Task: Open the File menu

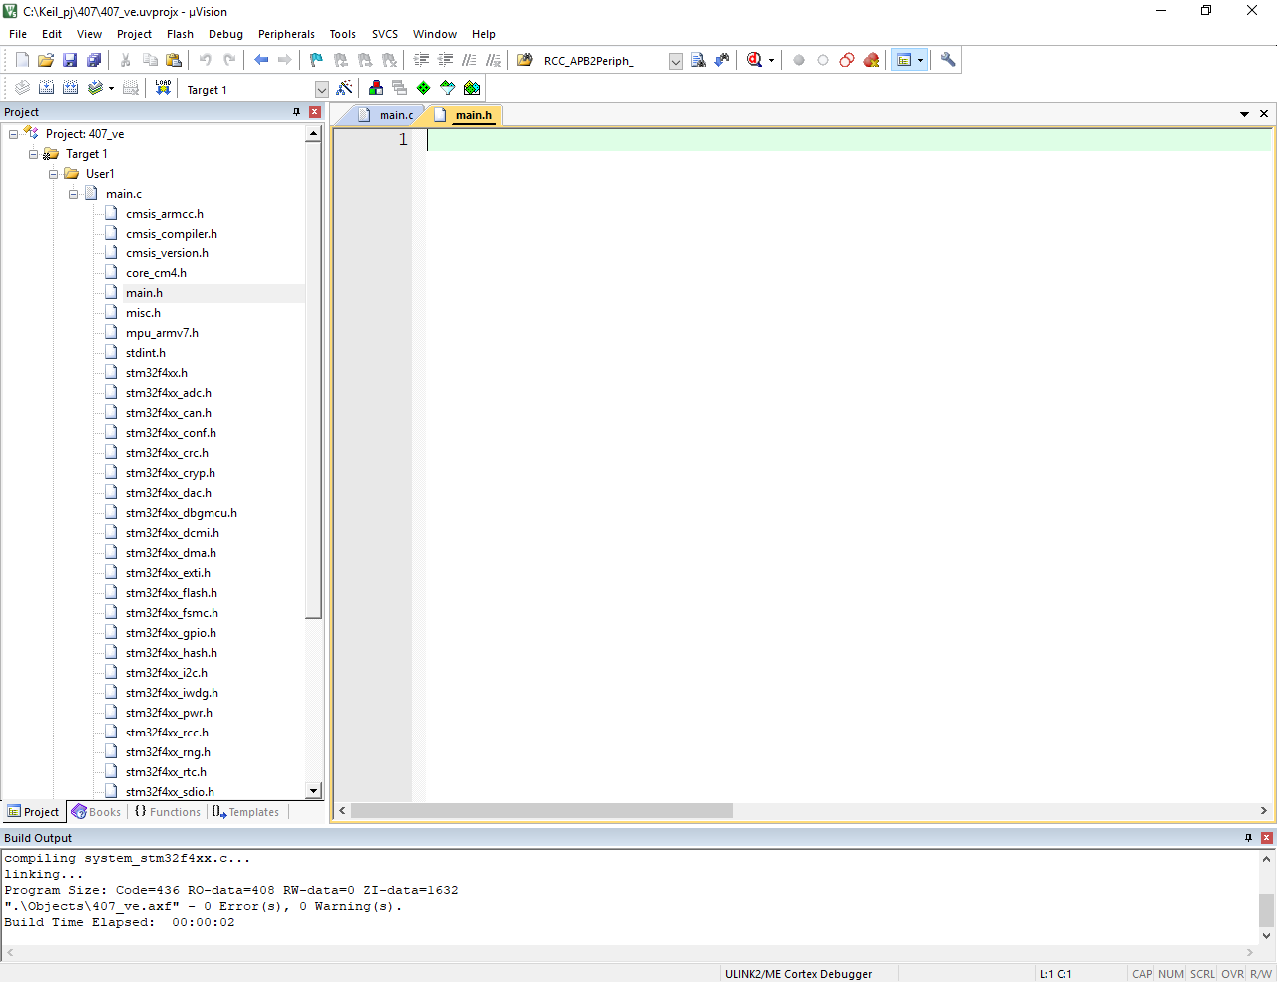Action: point(18,34)
